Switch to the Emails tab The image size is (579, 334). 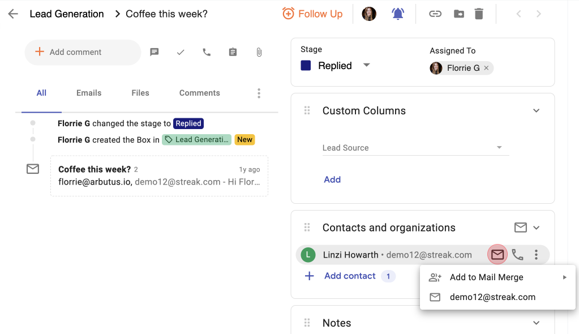(89, 93)
